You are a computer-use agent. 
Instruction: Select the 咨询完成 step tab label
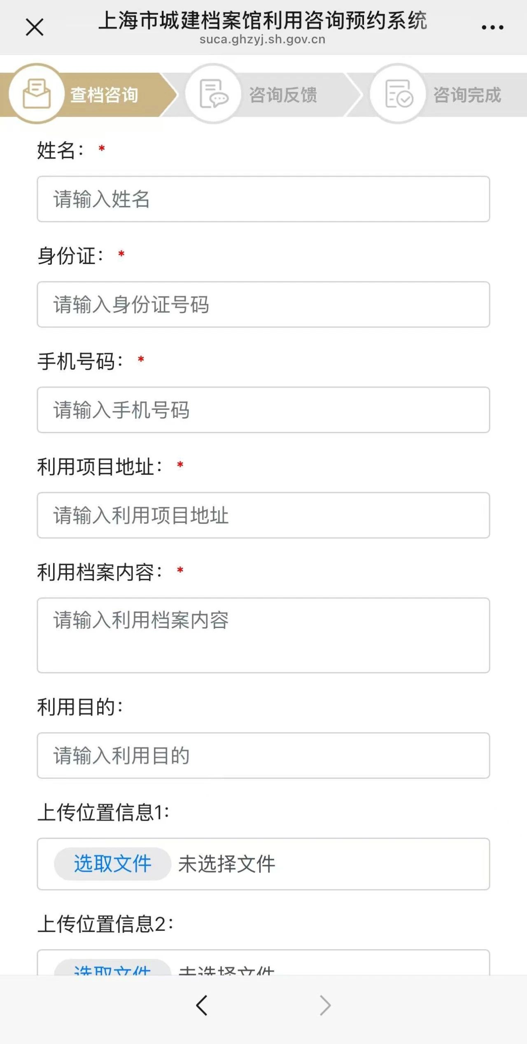tap(467, 95)
